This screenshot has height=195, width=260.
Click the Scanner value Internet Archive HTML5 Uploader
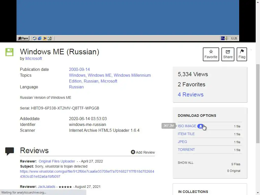pyautogui.click(x=104, y=130)
